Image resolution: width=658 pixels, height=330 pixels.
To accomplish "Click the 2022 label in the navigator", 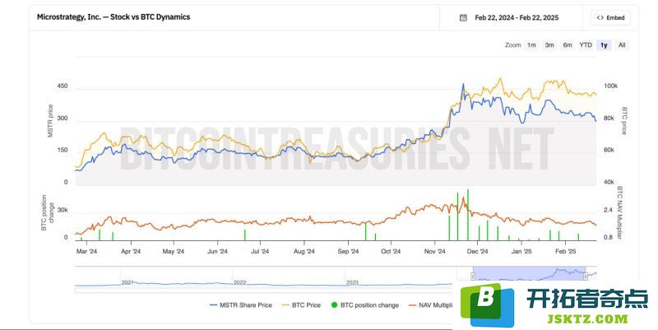I will click(239, 282).
